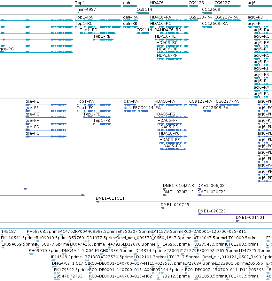Click protein Top1-PD
The image size is (272, 281).
(x=97, y=117)
